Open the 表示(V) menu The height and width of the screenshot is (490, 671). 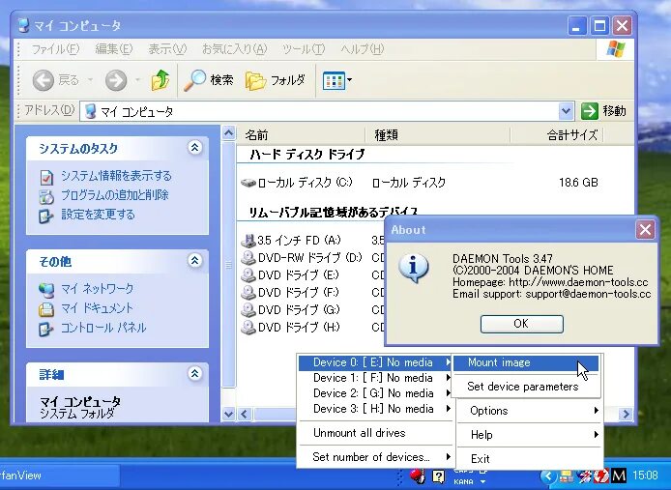(168, 49)
